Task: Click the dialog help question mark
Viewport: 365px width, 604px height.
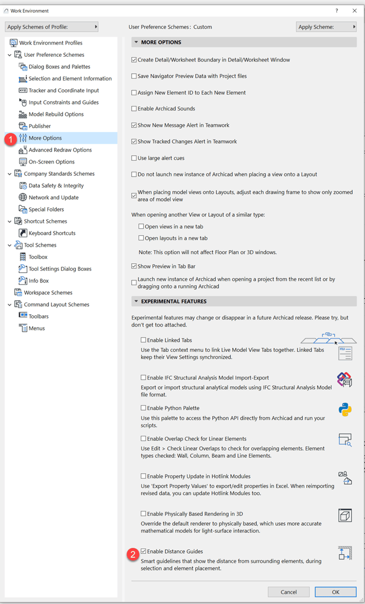Action: (x=336, y=11)
